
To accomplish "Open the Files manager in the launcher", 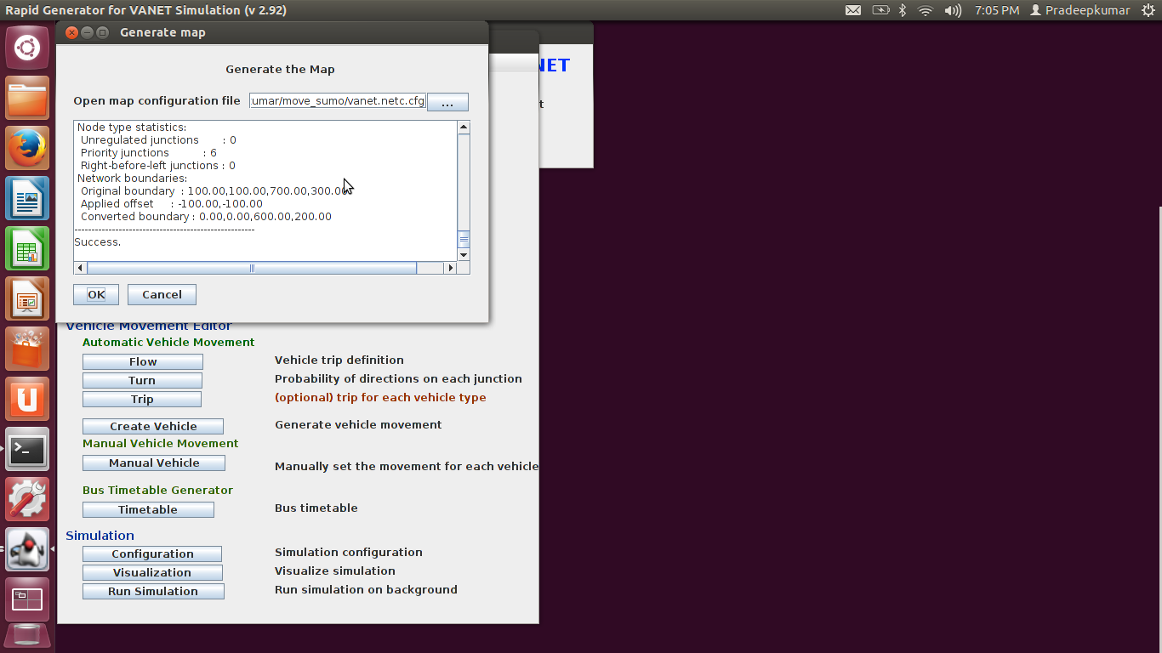I will point(27,99).
